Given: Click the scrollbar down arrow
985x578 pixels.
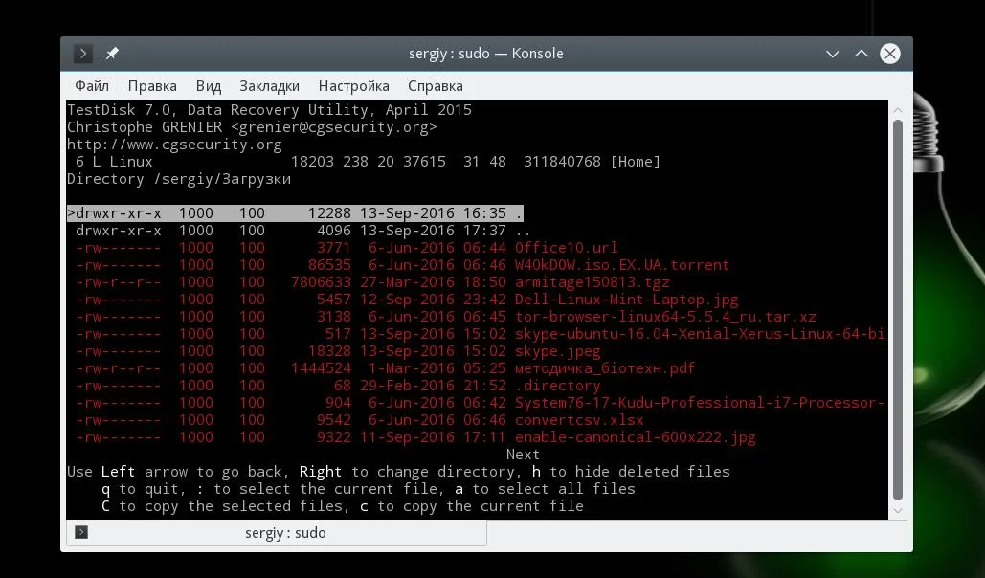Looking at the screenshot, I should [898, 511].
